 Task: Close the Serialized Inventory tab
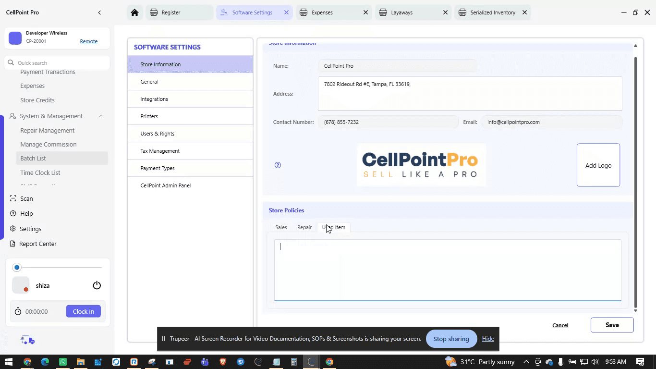pos(524,12)
